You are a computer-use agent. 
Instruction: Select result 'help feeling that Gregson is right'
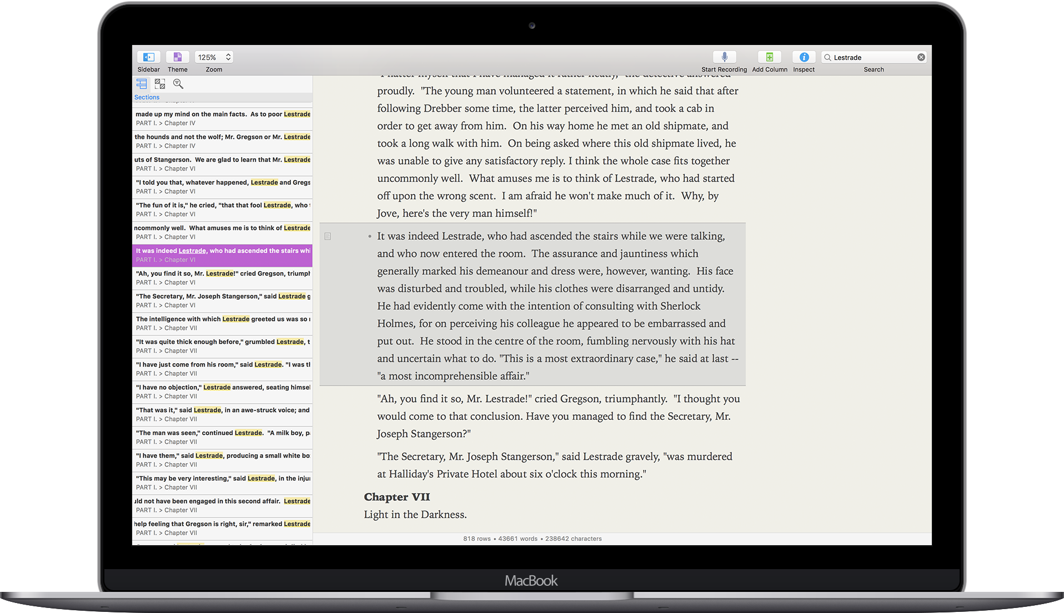222,529
